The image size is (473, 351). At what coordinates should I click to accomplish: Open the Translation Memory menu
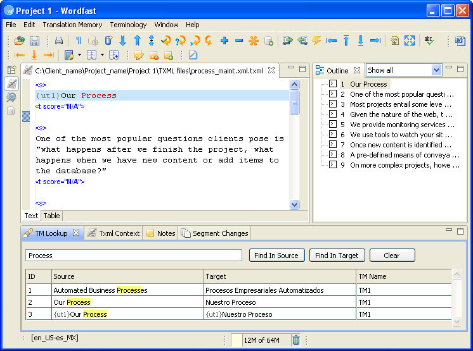[72, 25]
